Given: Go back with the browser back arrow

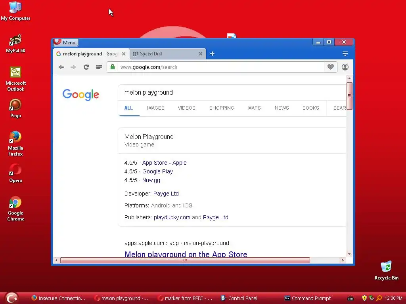Looking at the screenshot, I should click(x=61, y=67).
